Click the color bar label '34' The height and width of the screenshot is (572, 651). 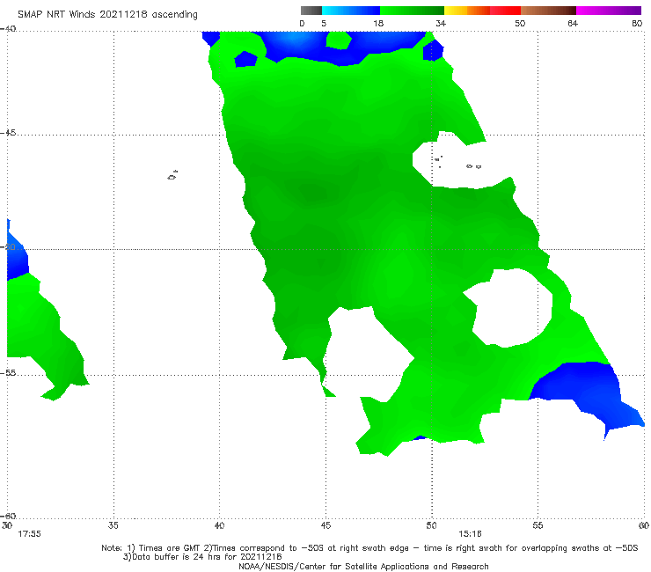coord(441,24)
